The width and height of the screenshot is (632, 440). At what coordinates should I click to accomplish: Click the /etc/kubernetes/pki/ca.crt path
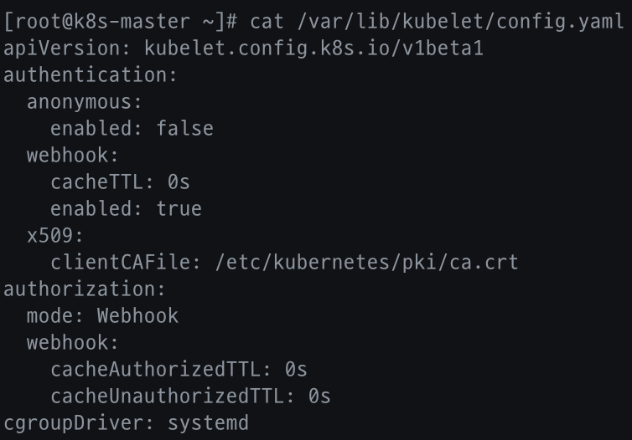(x=367, y=263)
